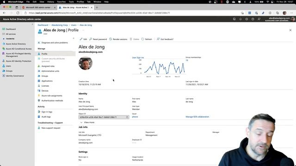296x166 pixels.
Task: Open Devices blade
Action: (x=45, y=91)
